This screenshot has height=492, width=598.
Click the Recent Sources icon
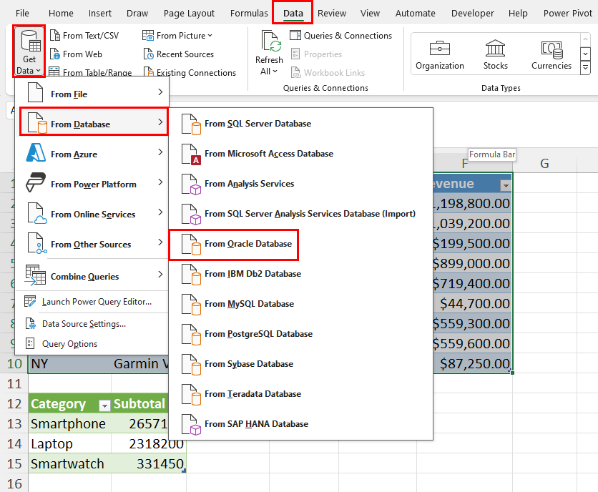(148, 54)
